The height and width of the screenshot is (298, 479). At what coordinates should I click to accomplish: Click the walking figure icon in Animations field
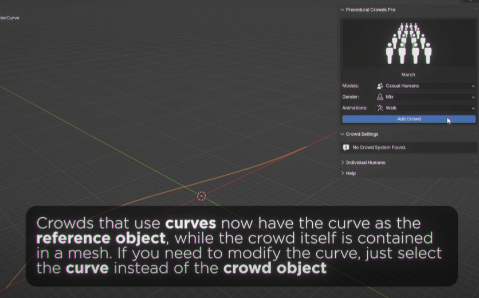(380, 108)
